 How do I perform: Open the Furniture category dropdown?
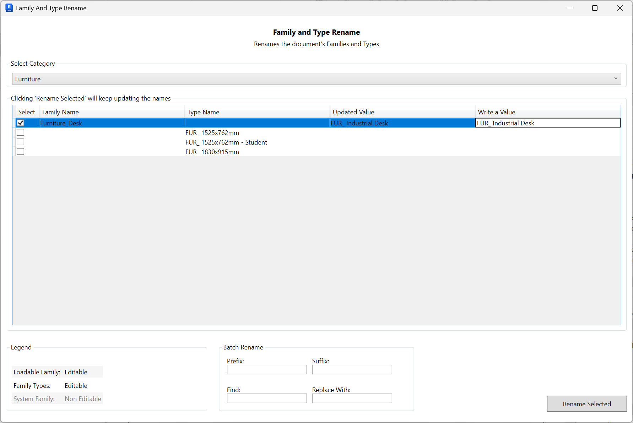(x=316, y=79)
